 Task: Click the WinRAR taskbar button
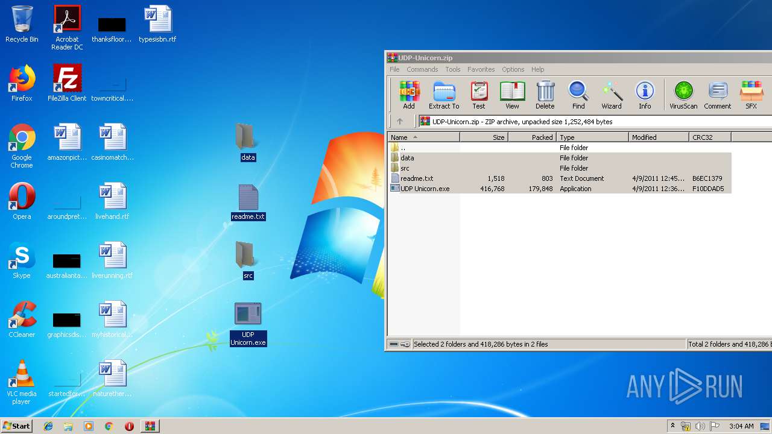click(150, 426)
